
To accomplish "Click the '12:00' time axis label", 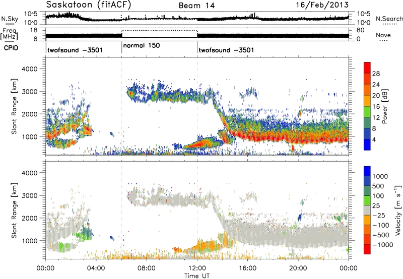I will pos(197,268).
